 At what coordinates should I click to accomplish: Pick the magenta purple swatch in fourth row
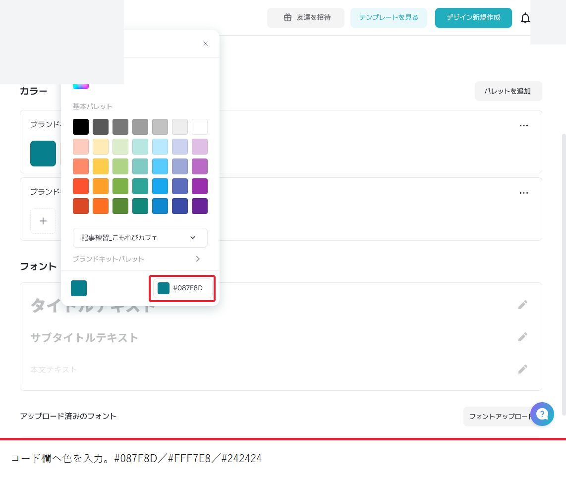[200, 186]
